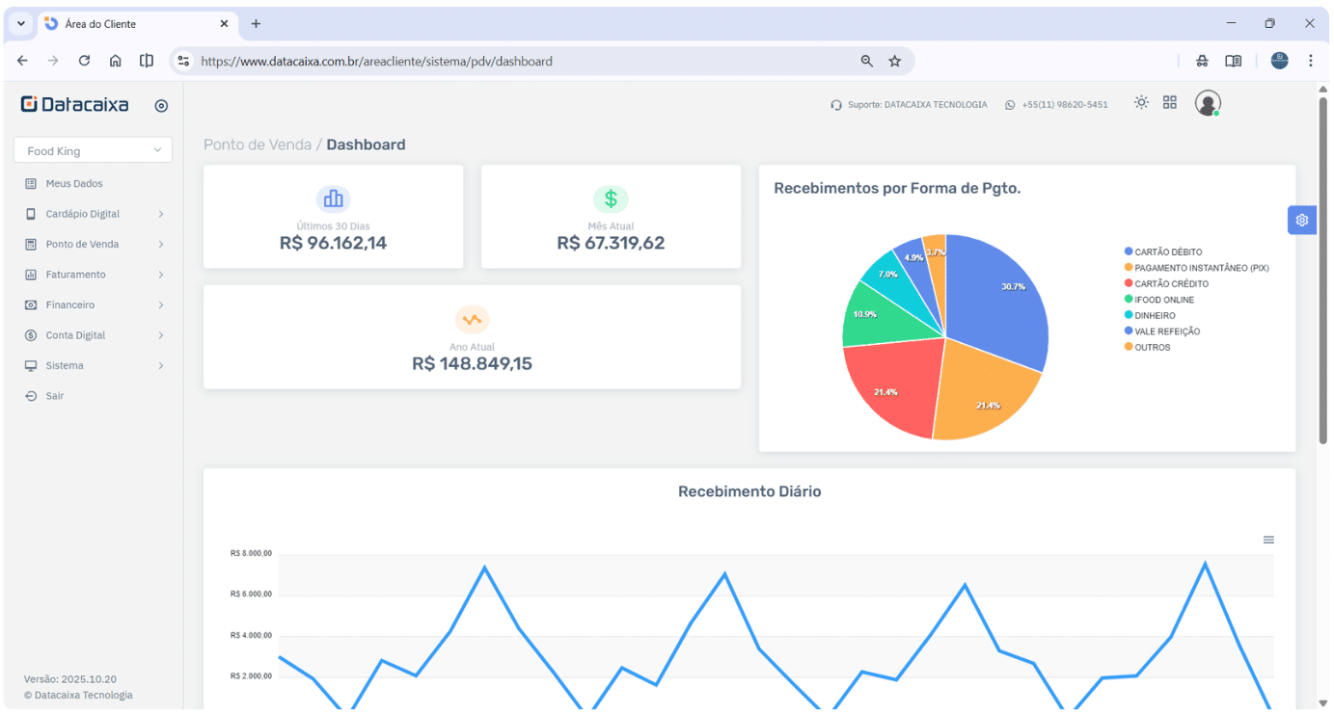Click the Conta Digital dollar icon
Image resolution: width=1334 pixels, height=714 pixels.
click(32, 334)
